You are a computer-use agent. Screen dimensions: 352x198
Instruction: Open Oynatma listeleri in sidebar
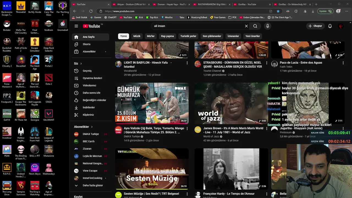click(90, 78)
